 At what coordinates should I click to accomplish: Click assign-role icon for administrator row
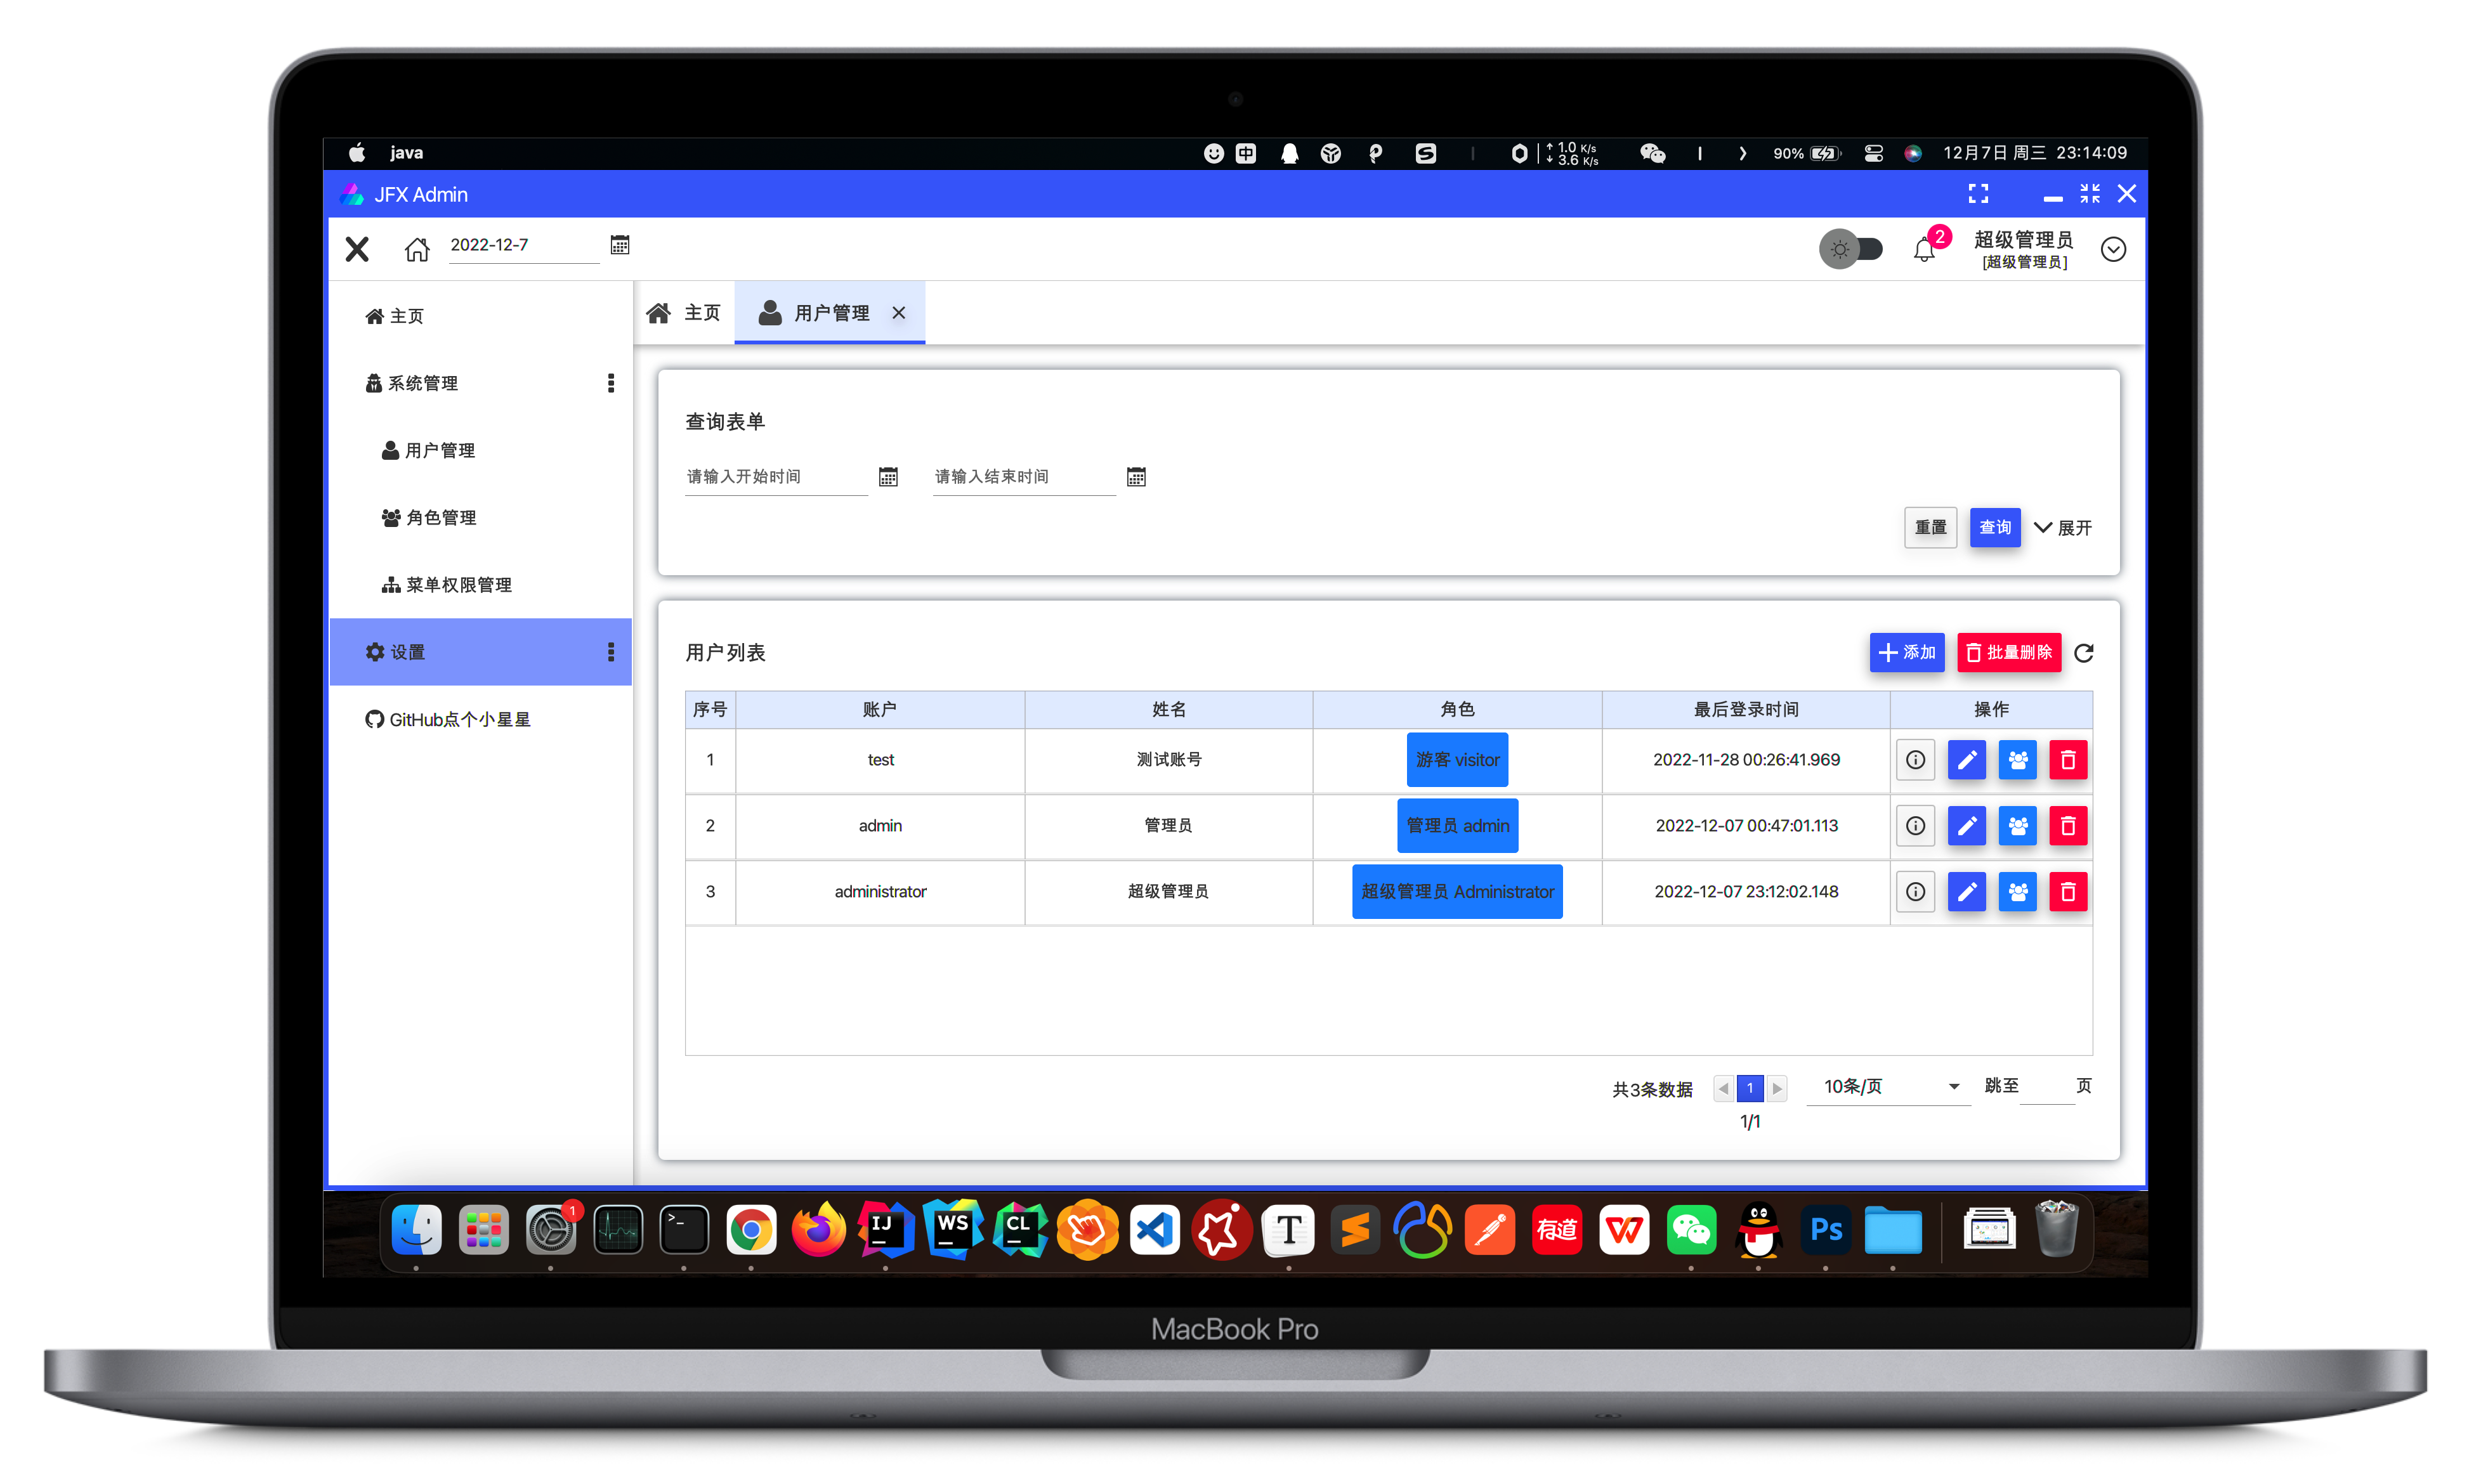coord(2017,892)
